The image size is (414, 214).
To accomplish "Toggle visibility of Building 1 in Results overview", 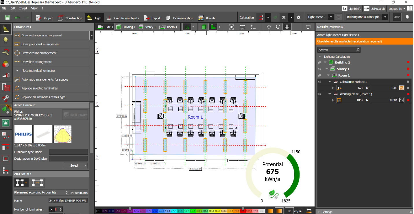I will tap(319, 62).
